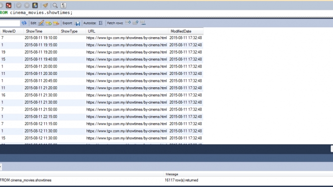Select ModifiedDate cell in the 19:40:00 row
This screenshot has height=187, width=333.
186,60
